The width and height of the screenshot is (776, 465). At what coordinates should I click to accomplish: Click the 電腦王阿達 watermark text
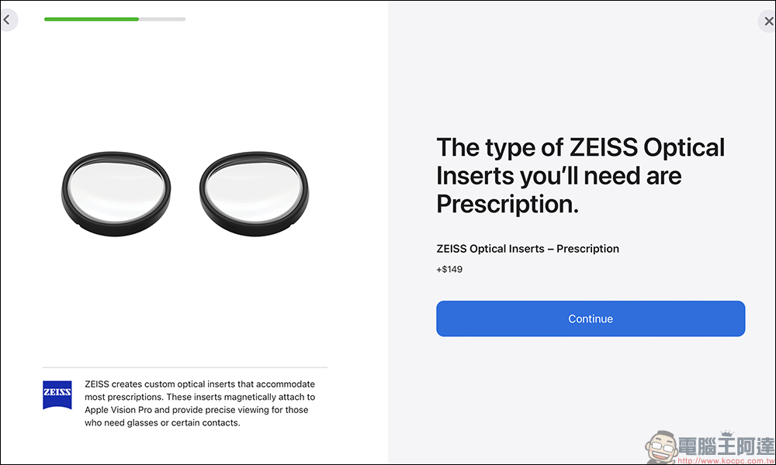tap(726, 446)
